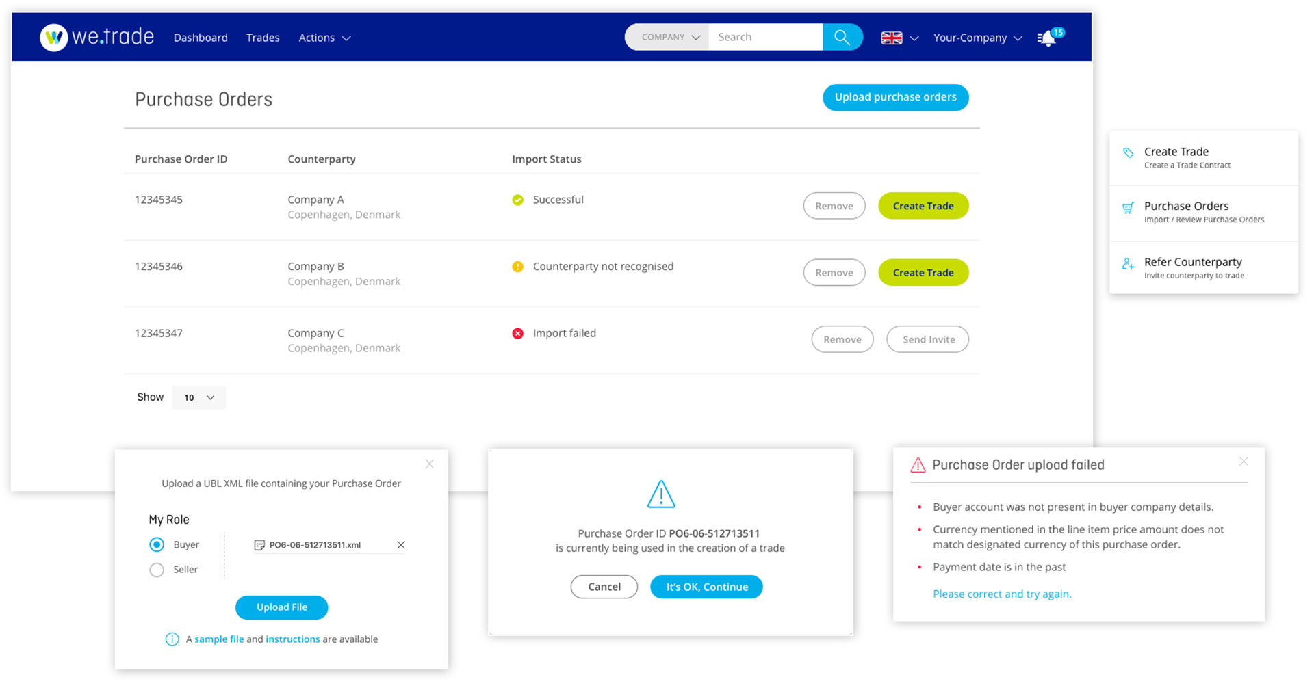
Task: Remove purchase order 12345347
Action: click(x=842, y=339)
